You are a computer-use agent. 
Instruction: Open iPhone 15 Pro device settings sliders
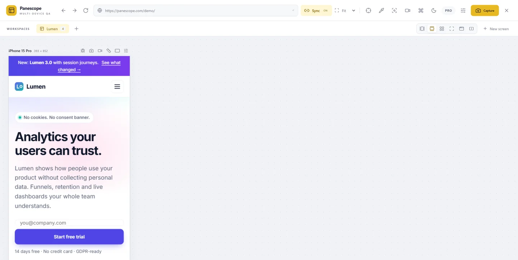click(x=126, y=51)
